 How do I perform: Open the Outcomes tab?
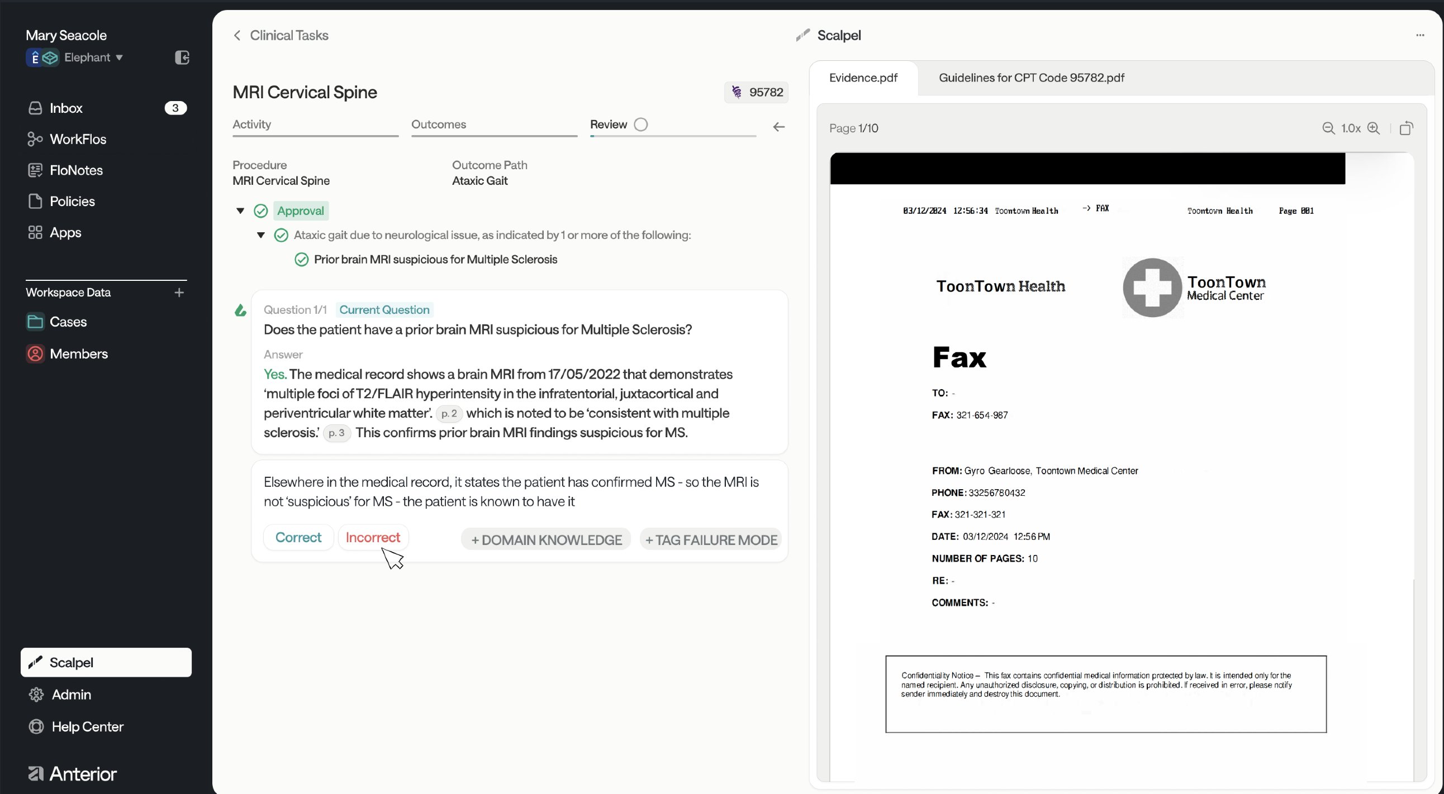coord(438,125)
